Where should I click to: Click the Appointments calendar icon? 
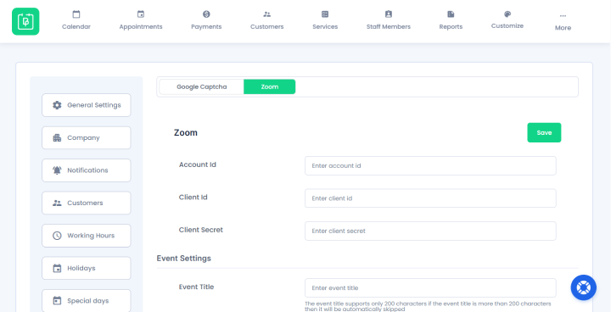(141, 14)
